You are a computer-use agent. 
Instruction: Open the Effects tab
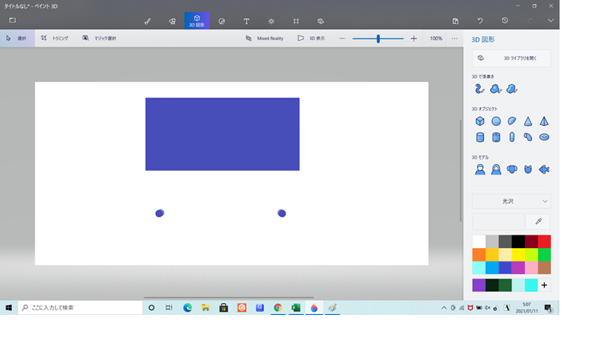(x=271, y=21)
